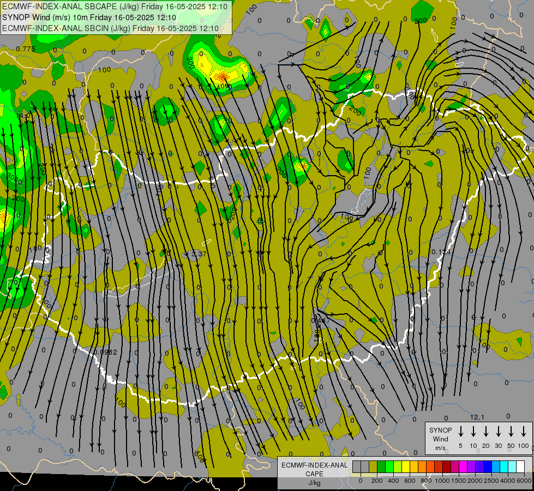Pick the dark red CAPE legend swatch
Image resolution: width=534 pixels, height=491 pixels.
tap(447, 466)
